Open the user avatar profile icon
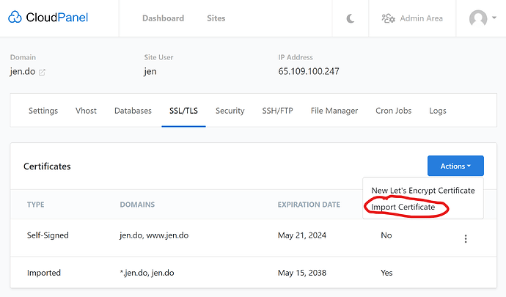This screenshot has height=297, width=506. pos(478,18)
